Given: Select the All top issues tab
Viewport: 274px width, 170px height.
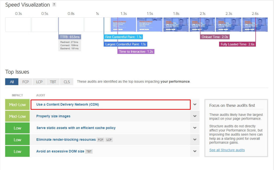Looking at the screenshot, I should tap(12, 82).
